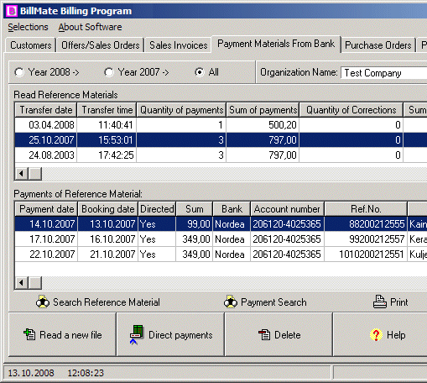Viewport: 427px width, 383px height.
Task: Click the Payment date column header
Action: pos(46,209)
